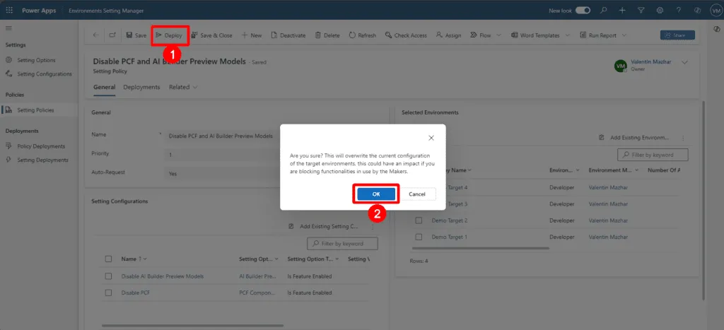Open Valentin Mazhar link in Demo Target 4 row
The height and width of the screenshot is (330, 724).
click(608, 187)
